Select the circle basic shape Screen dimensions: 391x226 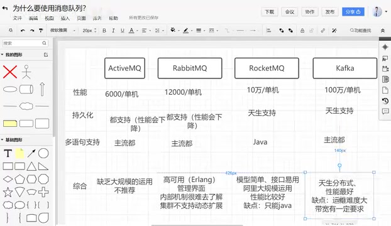[43, 153]
